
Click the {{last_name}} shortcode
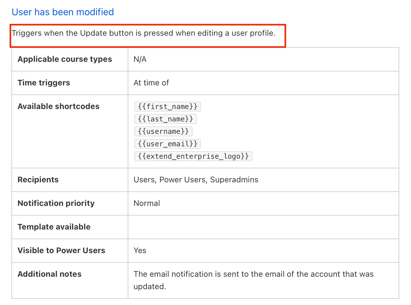pyautogui.click(x=165, y=119)
